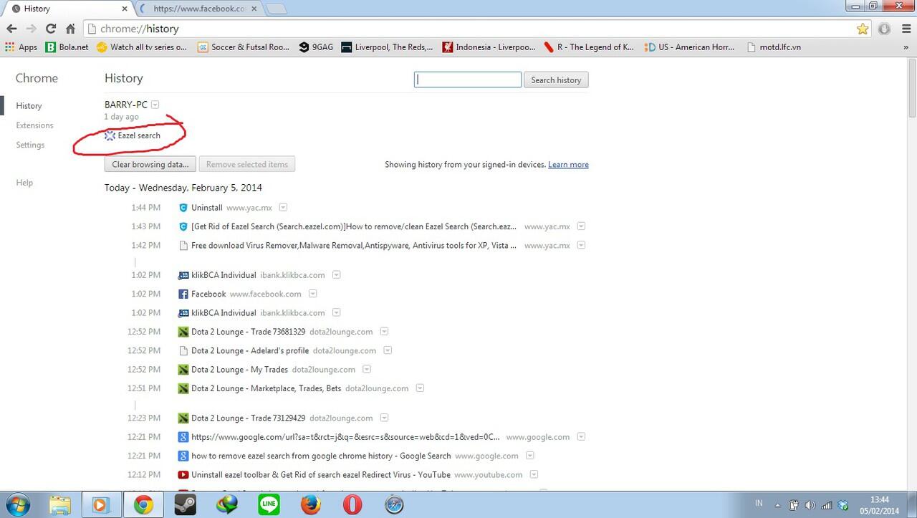Bookmark this page with the star icon
Image resolution: width=917 pixels, height=518 pixels.
point(863,29)
